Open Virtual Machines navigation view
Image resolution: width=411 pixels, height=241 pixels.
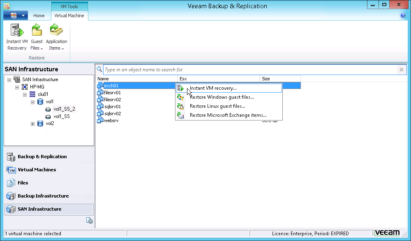pyautogui.click(x=49, y=170)
